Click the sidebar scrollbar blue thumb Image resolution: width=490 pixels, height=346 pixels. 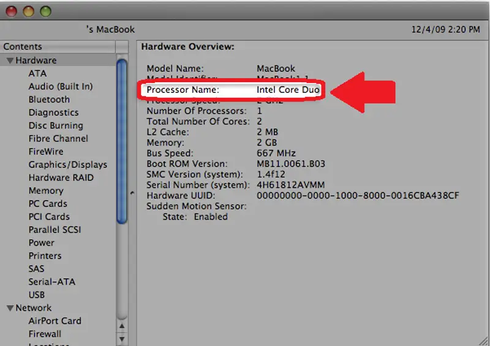(x=122, y=141)
